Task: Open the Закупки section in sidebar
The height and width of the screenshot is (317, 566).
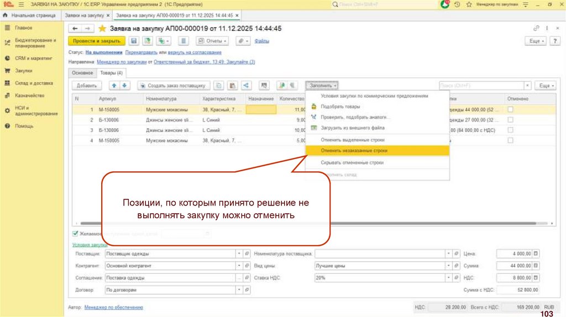Action: (x=23, y=71)
